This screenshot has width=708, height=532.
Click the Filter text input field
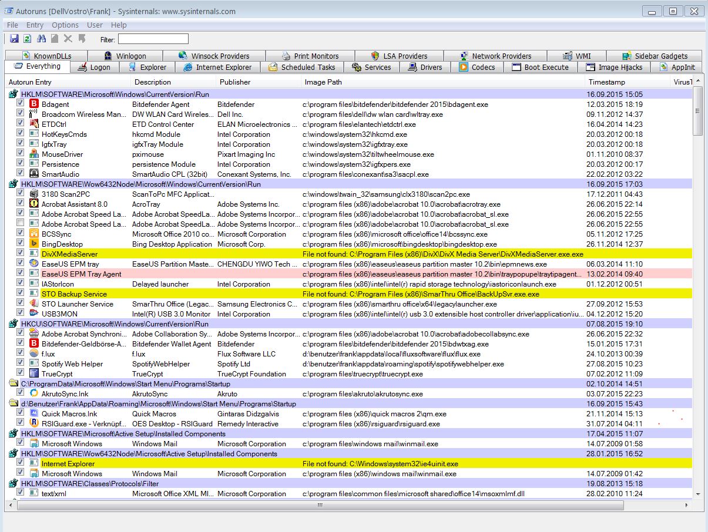point(153,39)
